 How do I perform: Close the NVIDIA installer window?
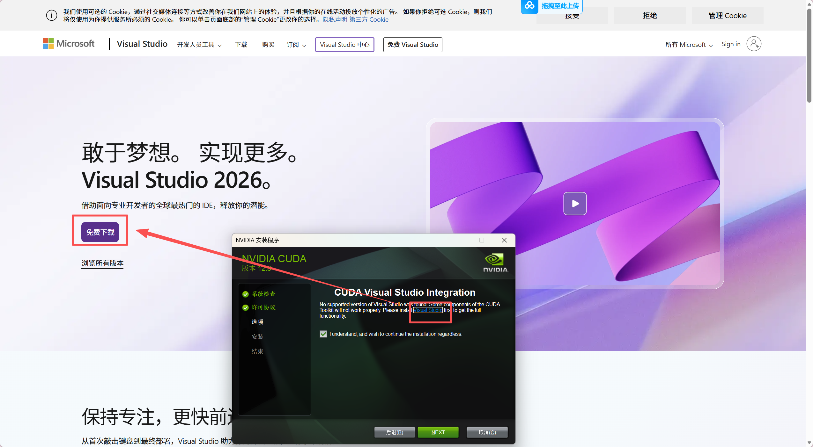(x=504, y=240)
